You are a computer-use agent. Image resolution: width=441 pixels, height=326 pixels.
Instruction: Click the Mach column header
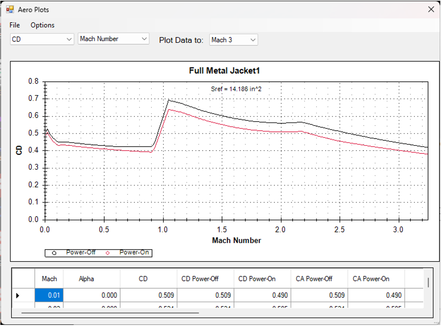coord(49,279)
